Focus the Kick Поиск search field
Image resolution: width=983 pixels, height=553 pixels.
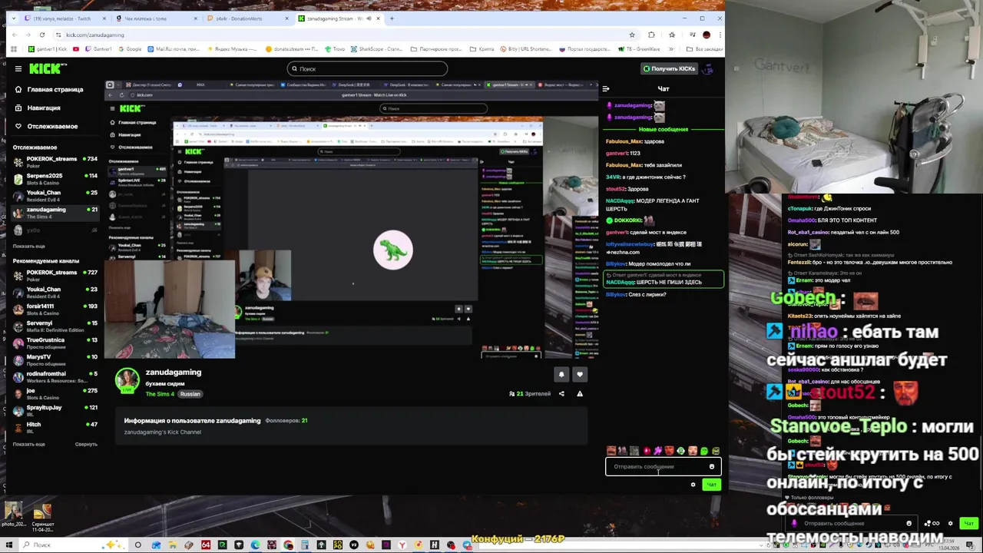tap(367, 68)
